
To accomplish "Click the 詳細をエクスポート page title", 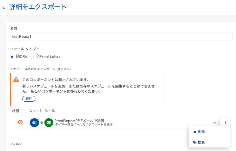I will 38,7.
